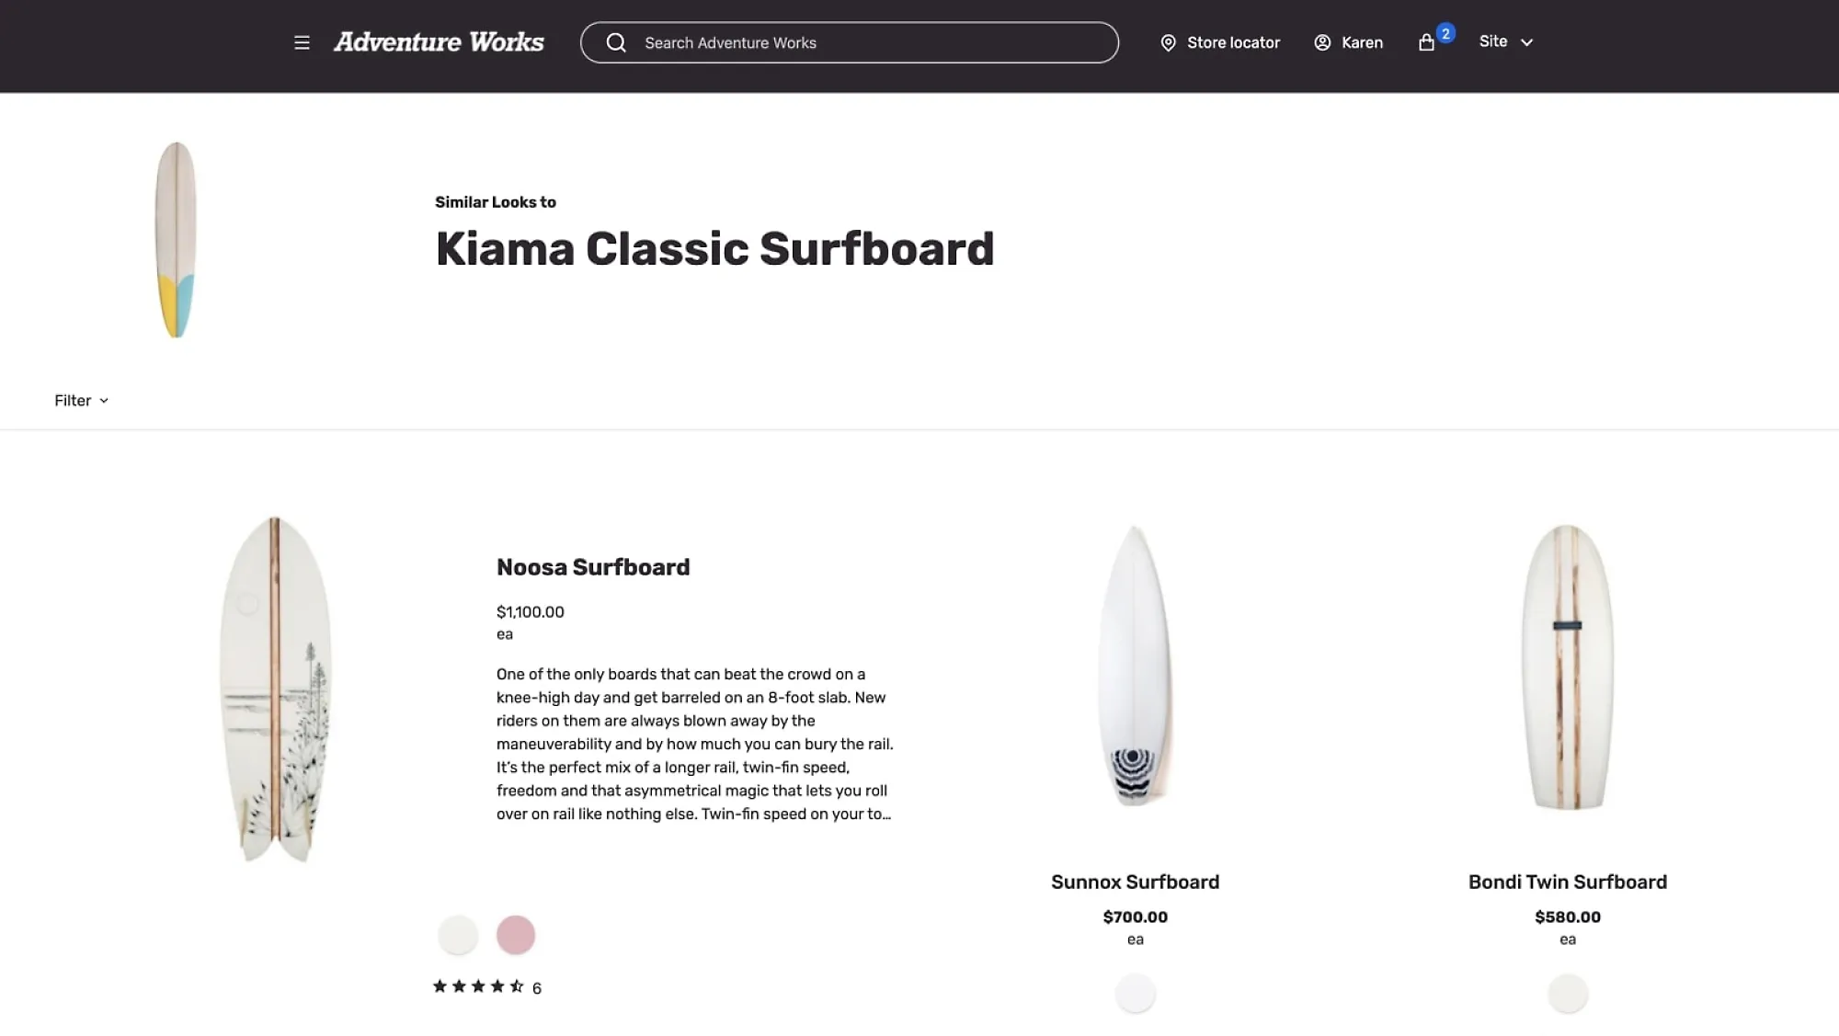1839x1036 pixels.
Task: Open the hamburger navigation menu
Action: pyautogui.click(x=302, y=42)
